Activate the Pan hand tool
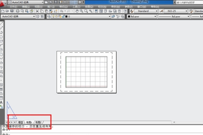The image size is (203, 135). click(x=77, y=11)
